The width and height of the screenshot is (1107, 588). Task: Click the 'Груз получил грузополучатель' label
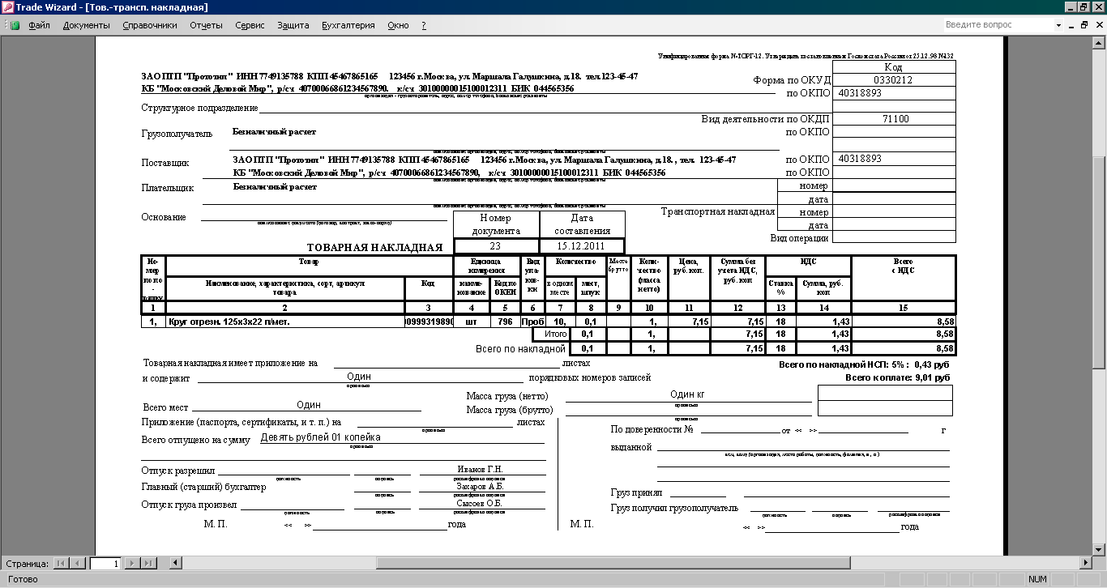click(674, 509)
